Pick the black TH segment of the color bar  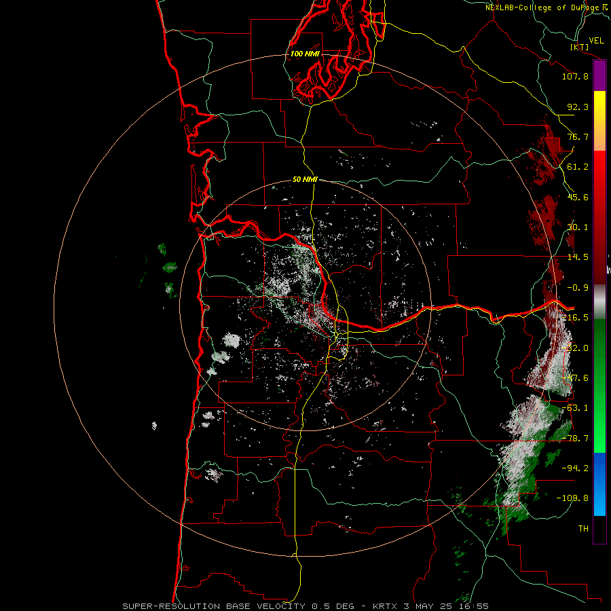599,529
